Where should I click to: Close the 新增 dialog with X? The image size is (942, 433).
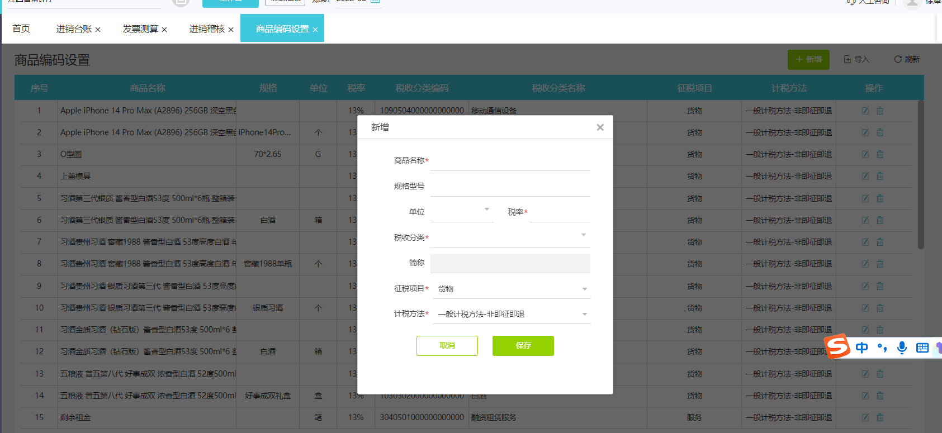point(600,127)
